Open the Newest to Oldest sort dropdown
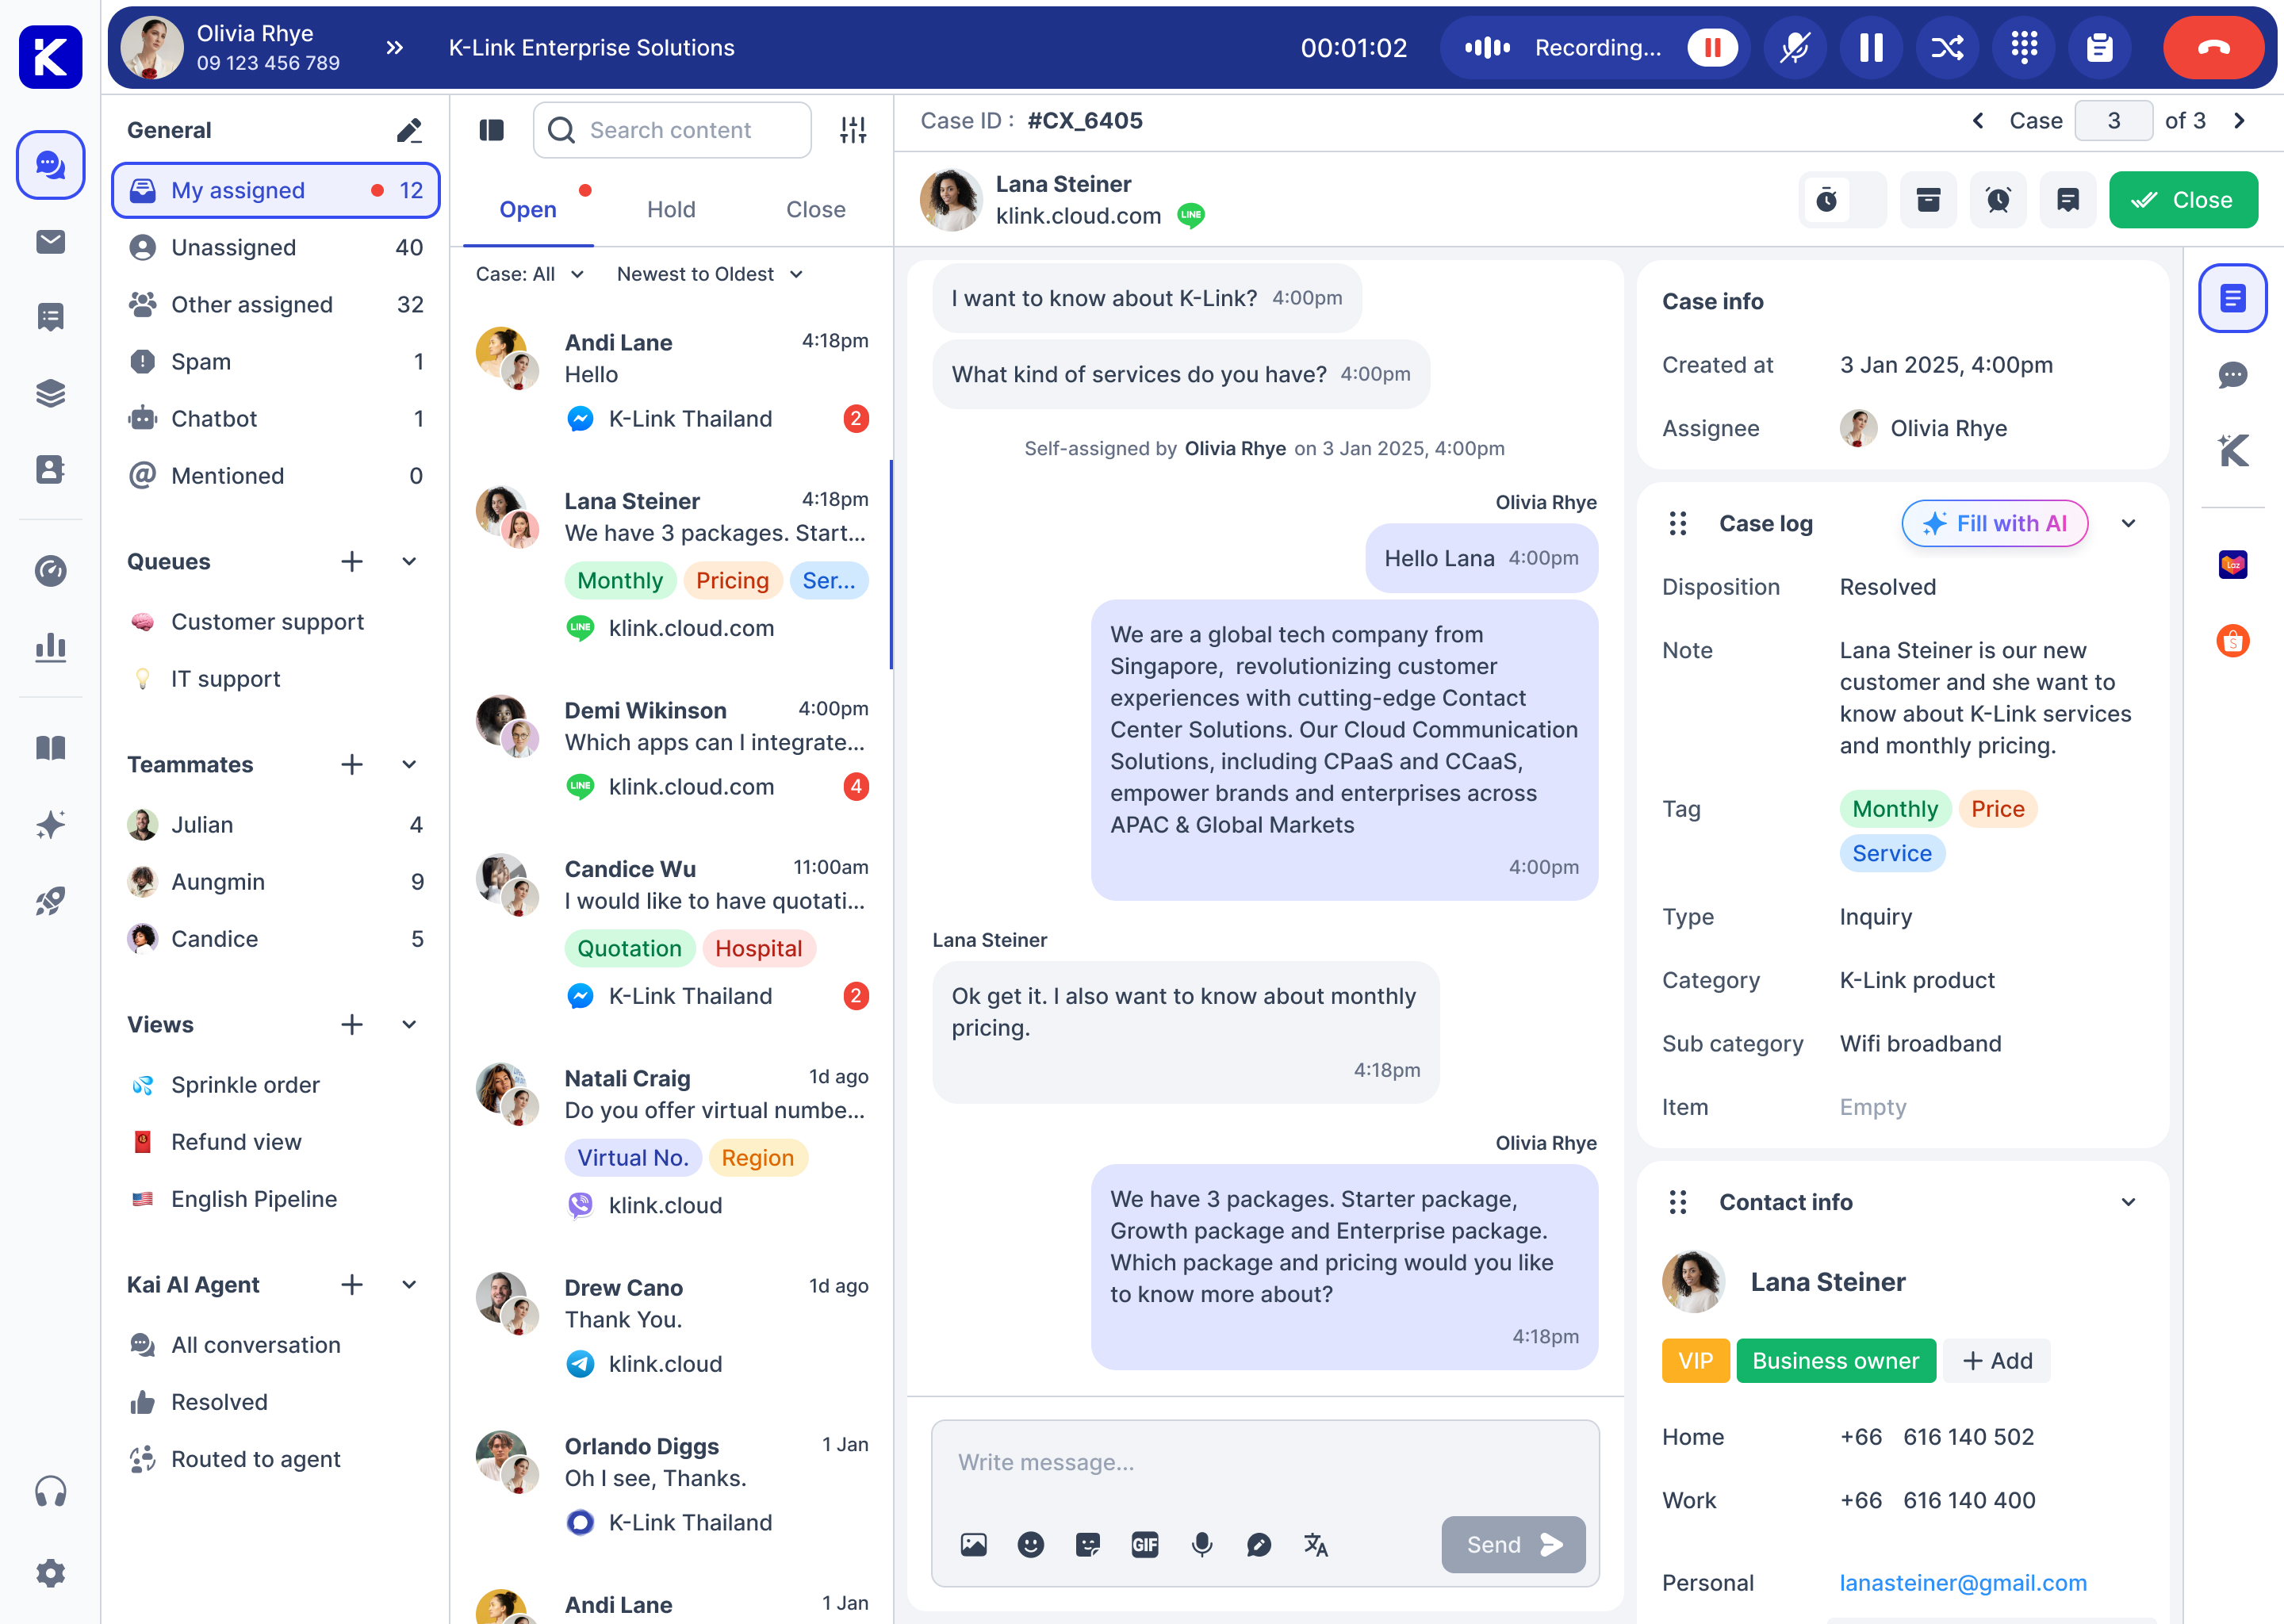 710,274
